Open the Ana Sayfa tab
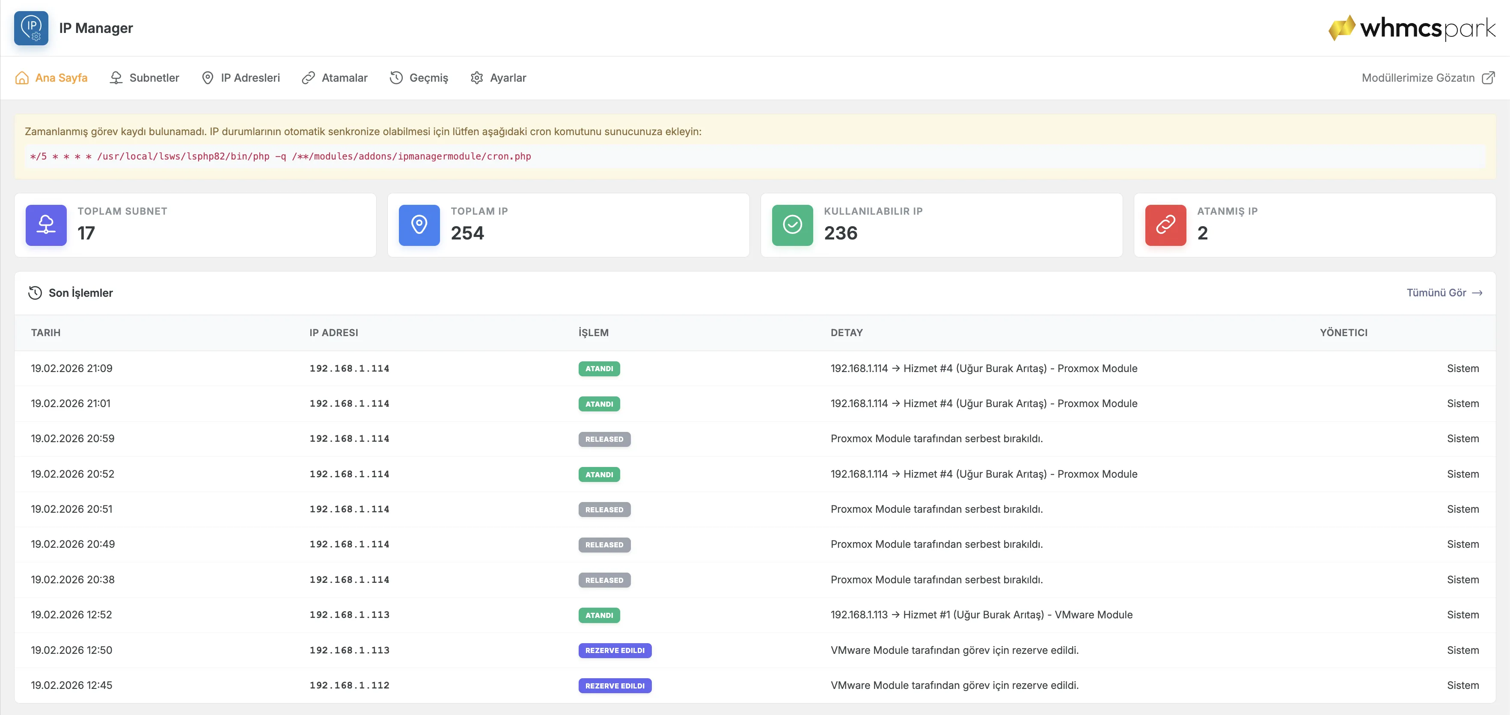Viewport: 1510px width, 715px height. [51, 78]
